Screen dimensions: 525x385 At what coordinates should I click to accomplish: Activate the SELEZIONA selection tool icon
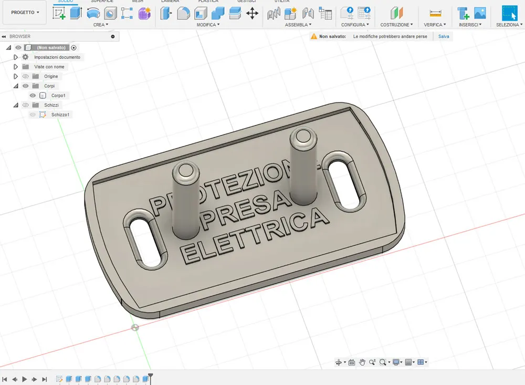pyautogui.click(x=509, y=13)
